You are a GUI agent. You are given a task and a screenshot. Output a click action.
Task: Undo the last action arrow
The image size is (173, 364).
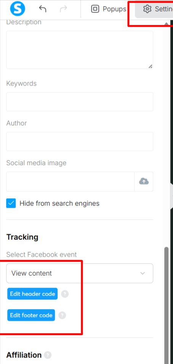pos(43,9)
